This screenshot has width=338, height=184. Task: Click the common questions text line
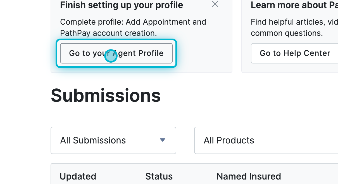[x=287, y=33]
